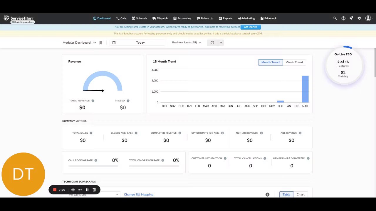Image resolution: width=376 pixels, height=211 pixels.
Task: Click the trash icon in recording toolbar
Action: tap(94, 190)
